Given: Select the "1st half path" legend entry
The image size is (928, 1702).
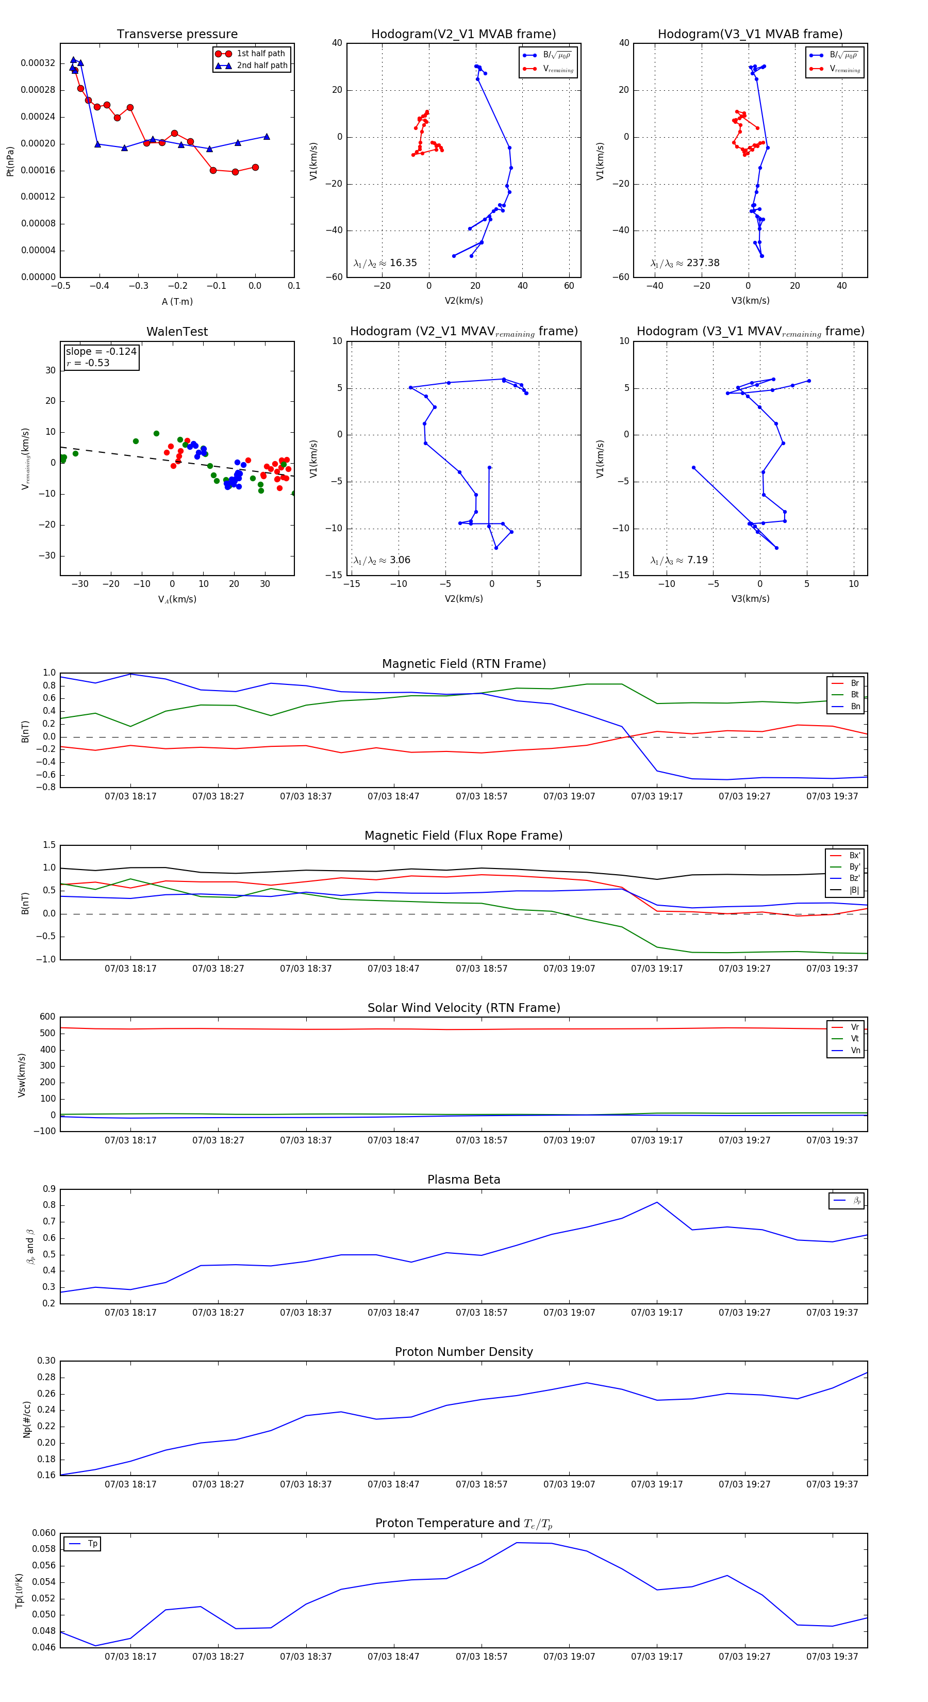Looking at the screenshot, I should 251,54.
